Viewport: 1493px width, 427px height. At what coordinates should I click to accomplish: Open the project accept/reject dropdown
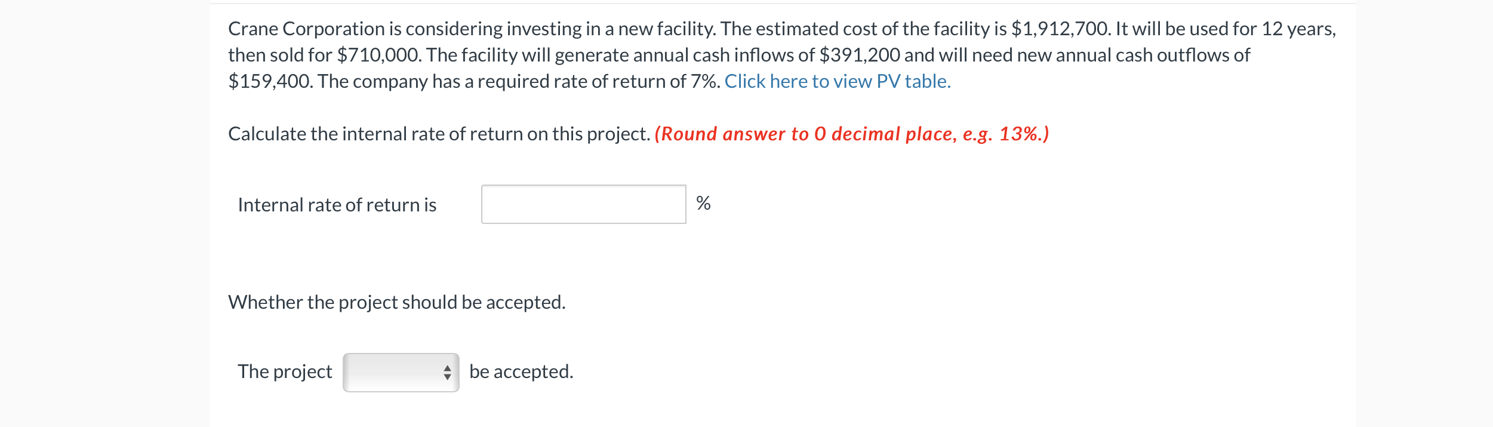(x=400, y=373)
